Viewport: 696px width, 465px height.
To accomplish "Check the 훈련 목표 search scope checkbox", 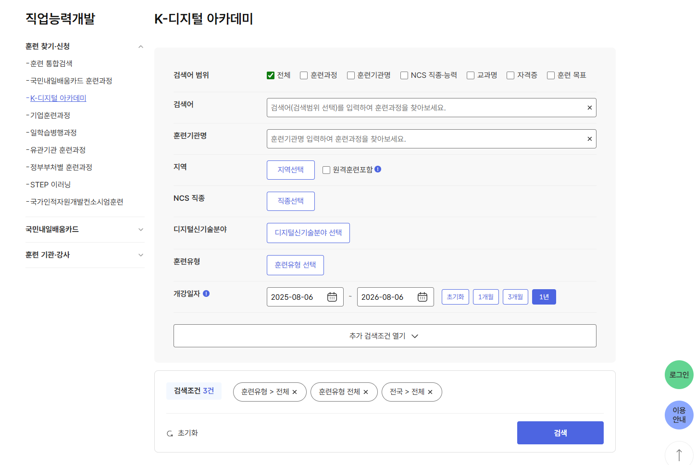I will [551, 75].
